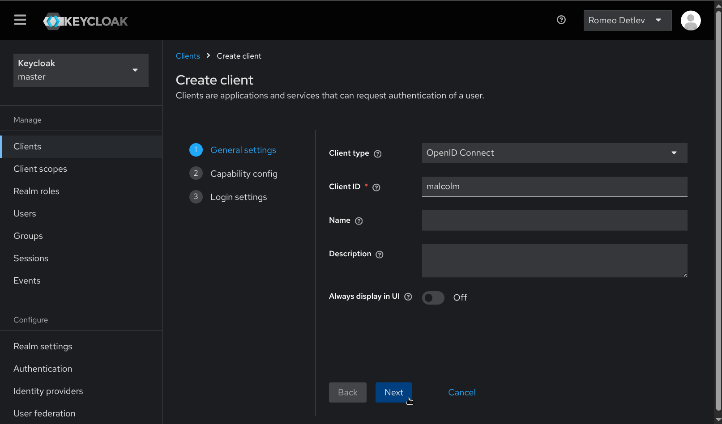Open Realm roles in the sidebar
This screenshot has height=424, width=722.
point(81,191)
